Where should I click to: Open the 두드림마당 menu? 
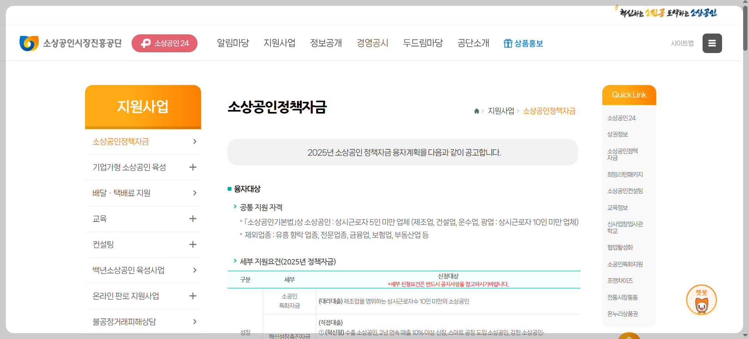click(423, 43)
